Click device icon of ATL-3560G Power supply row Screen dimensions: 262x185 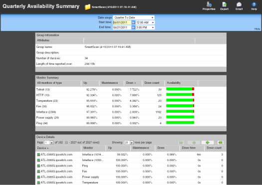[x=38, y=177]
